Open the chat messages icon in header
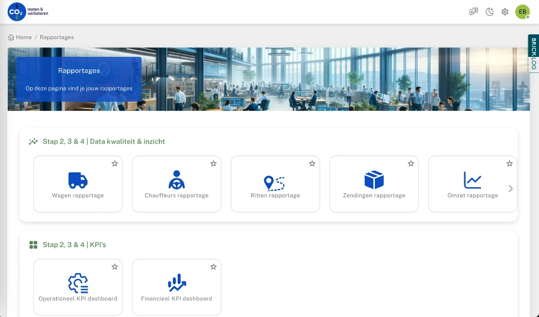The image size is (539, 317). pyautogui.click(x=473, y=12)
